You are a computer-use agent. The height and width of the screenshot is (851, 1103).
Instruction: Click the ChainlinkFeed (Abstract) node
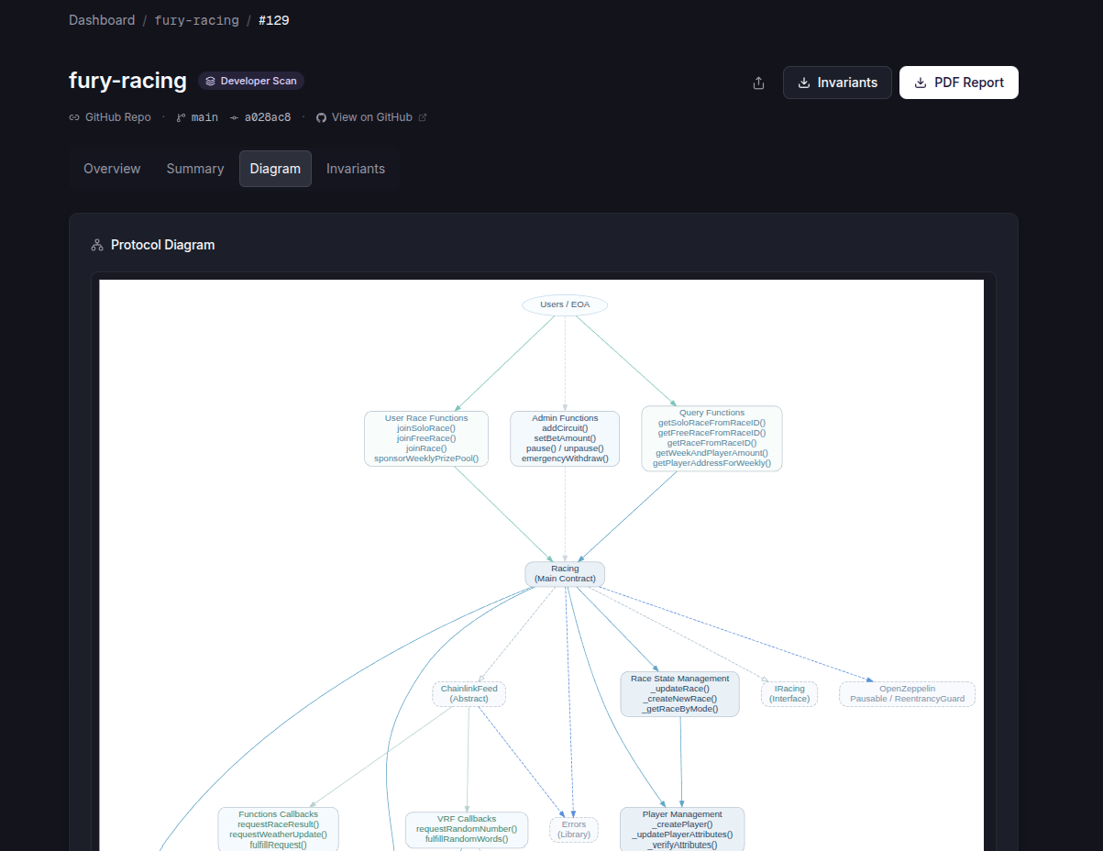coord(469,694)
